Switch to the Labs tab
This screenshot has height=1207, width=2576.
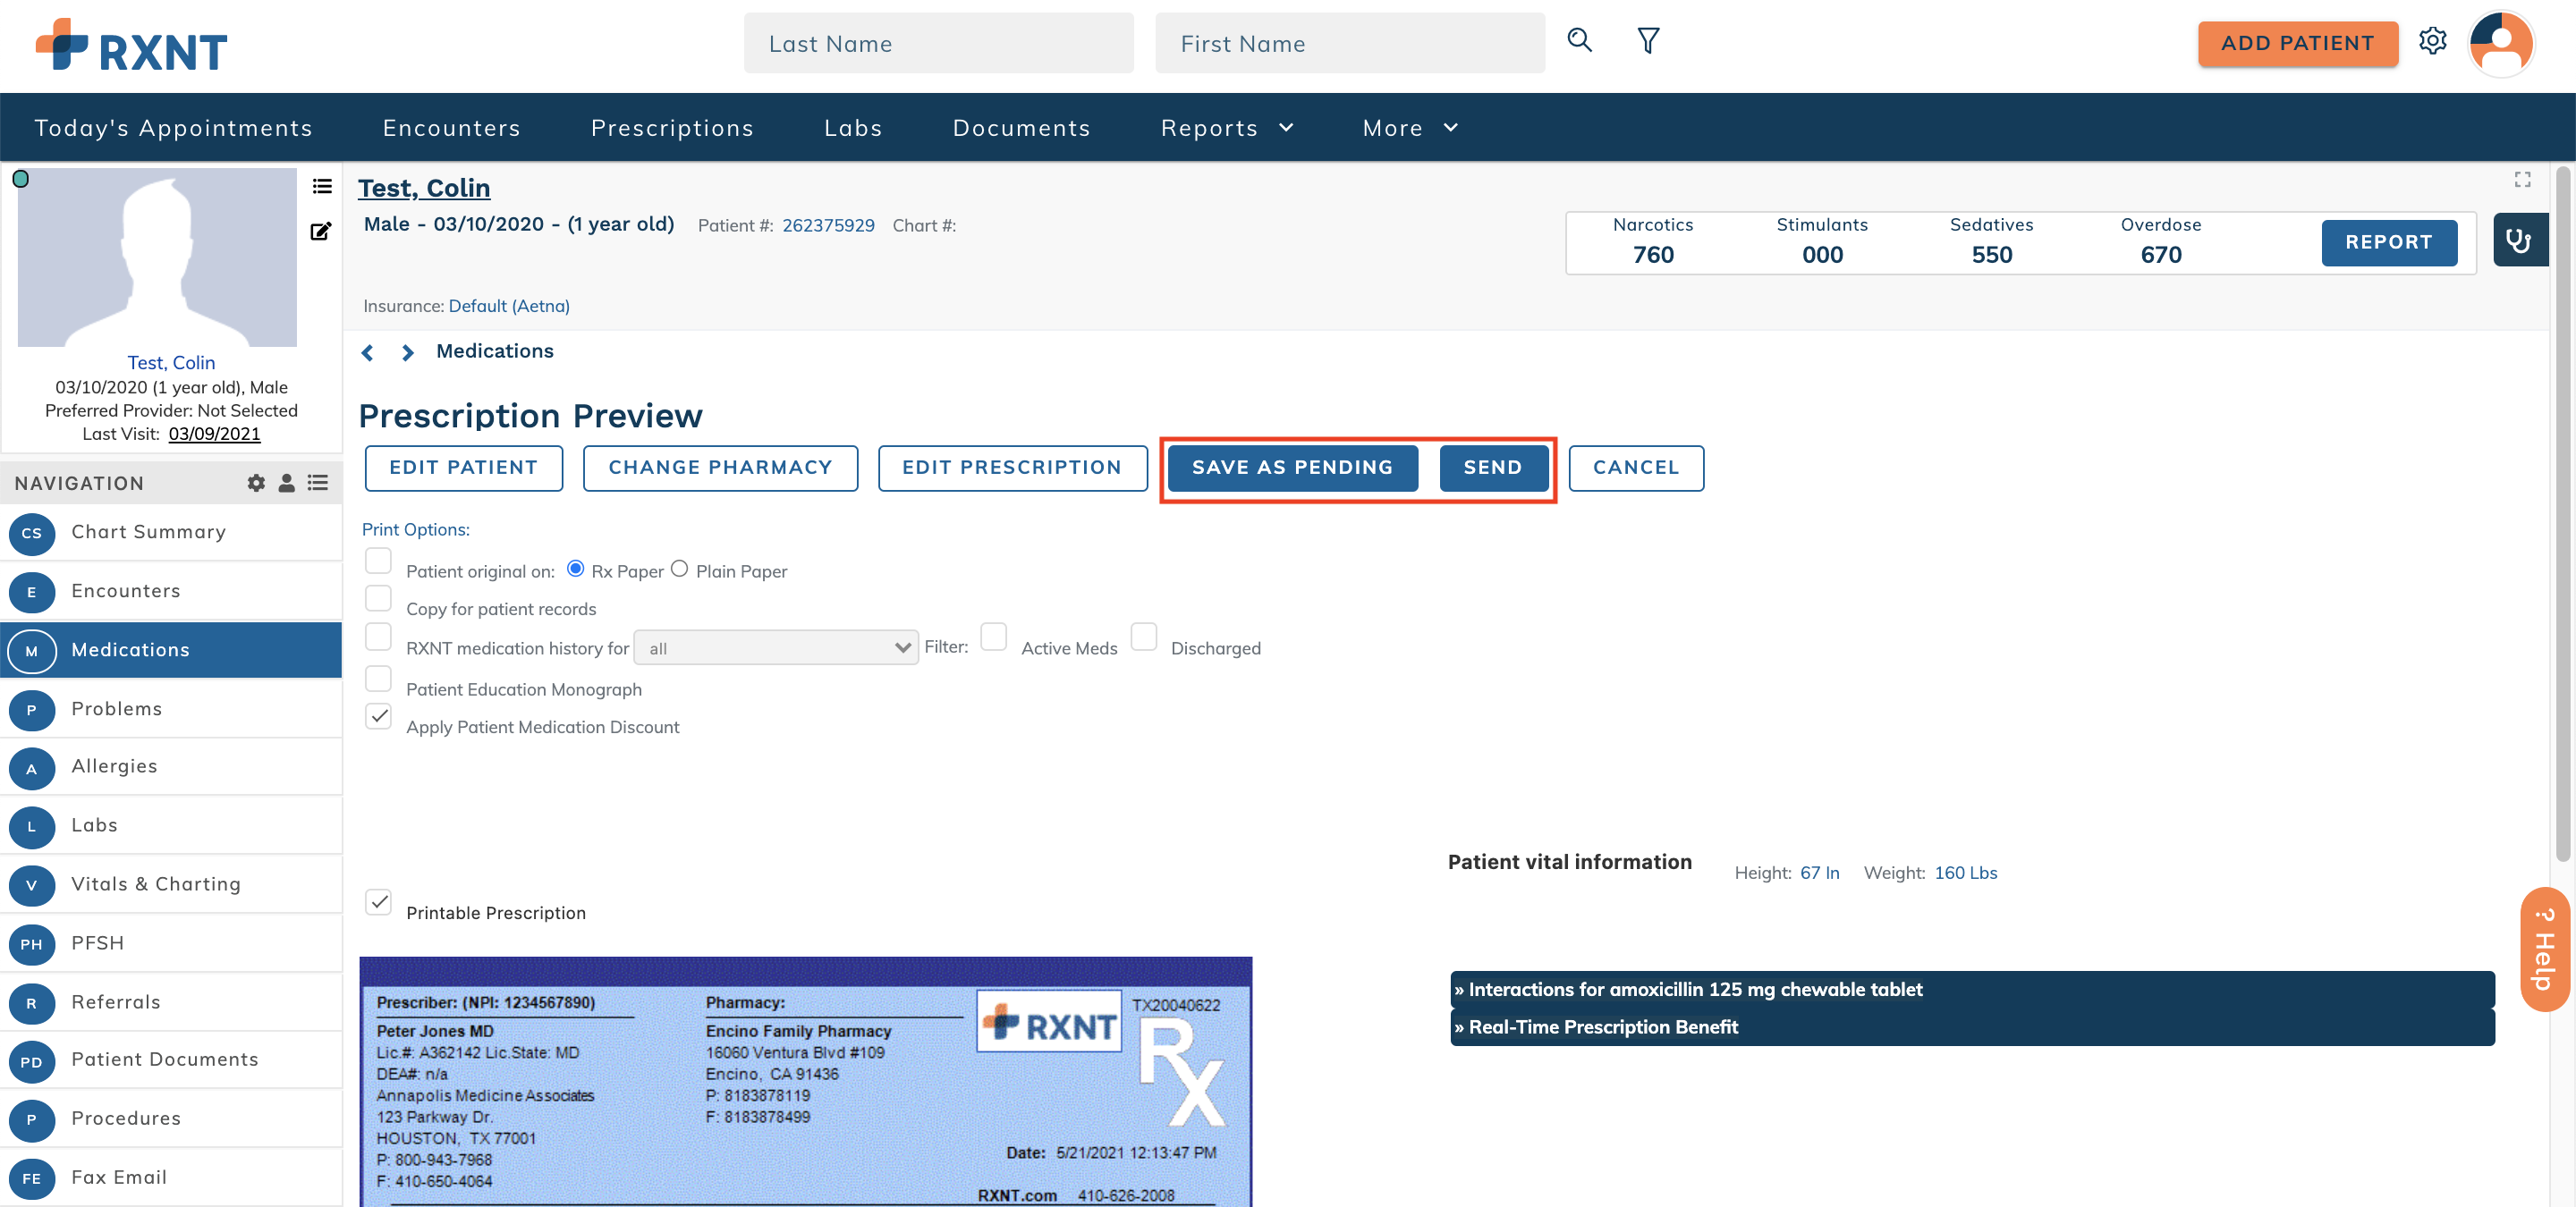click(853, 127)
